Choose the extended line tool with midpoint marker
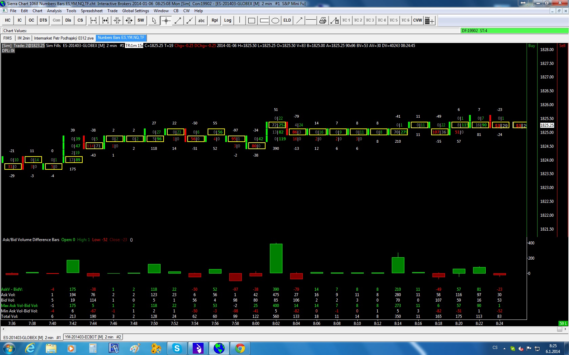569x355 pixels. [x=190, y=20]
